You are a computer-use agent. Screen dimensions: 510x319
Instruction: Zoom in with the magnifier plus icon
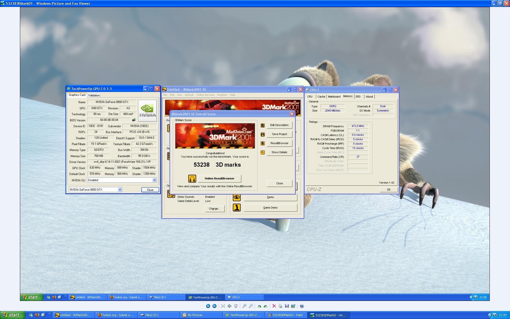[x=244, y=306]
